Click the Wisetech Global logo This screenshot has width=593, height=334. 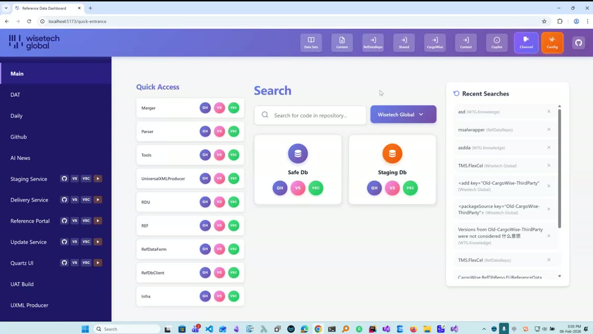coord(34,42)
